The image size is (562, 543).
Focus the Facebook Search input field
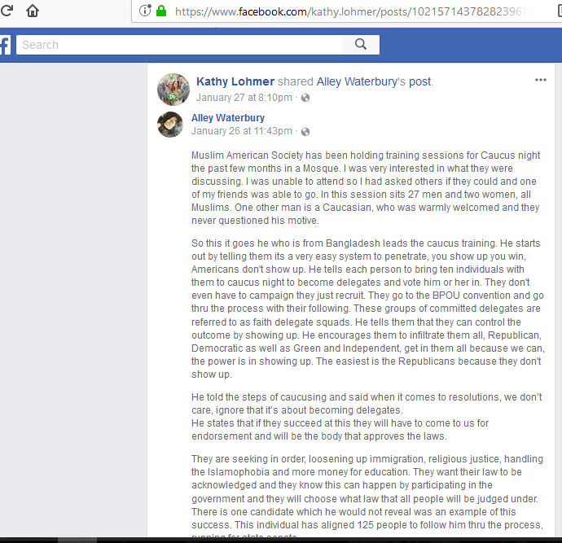179,45
